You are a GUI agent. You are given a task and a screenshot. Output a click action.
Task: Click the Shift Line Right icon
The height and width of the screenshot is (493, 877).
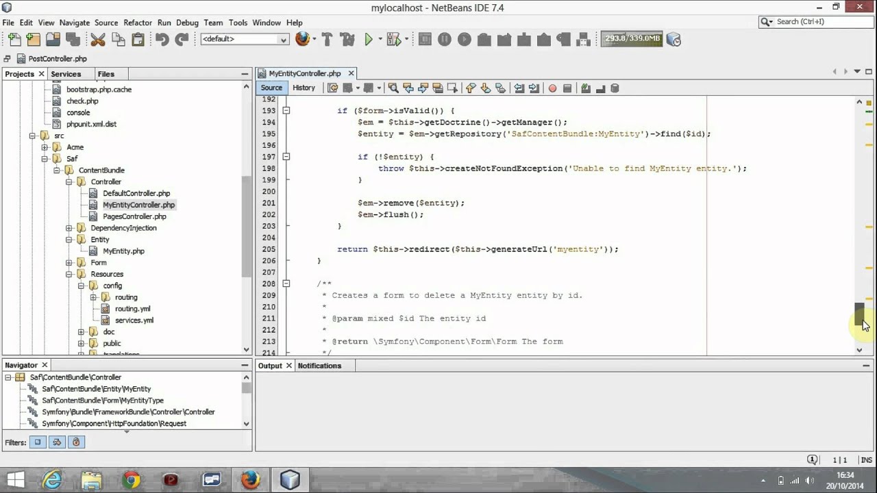coord(534,88)
